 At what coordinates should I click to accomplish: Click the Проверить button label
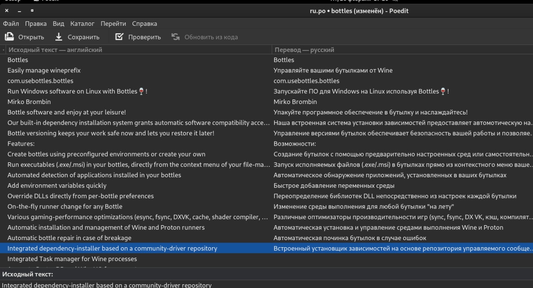pos(144,37)
